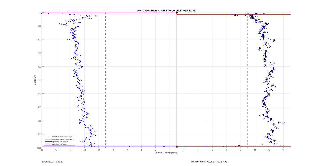This screenshot has width=321, height=166.
Task: Click the y-axis tick label '800'
Action: (x=39, y=121)
